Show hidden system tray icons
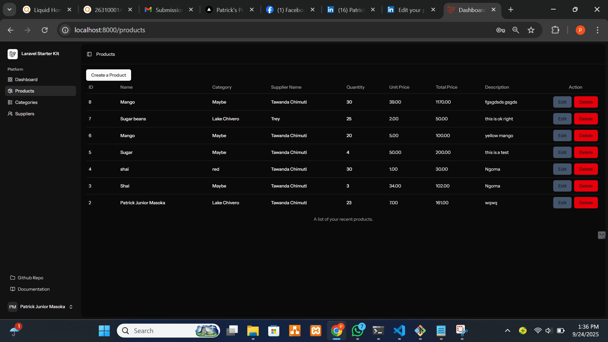Screen dimensions: 608x342 [508, 330]
